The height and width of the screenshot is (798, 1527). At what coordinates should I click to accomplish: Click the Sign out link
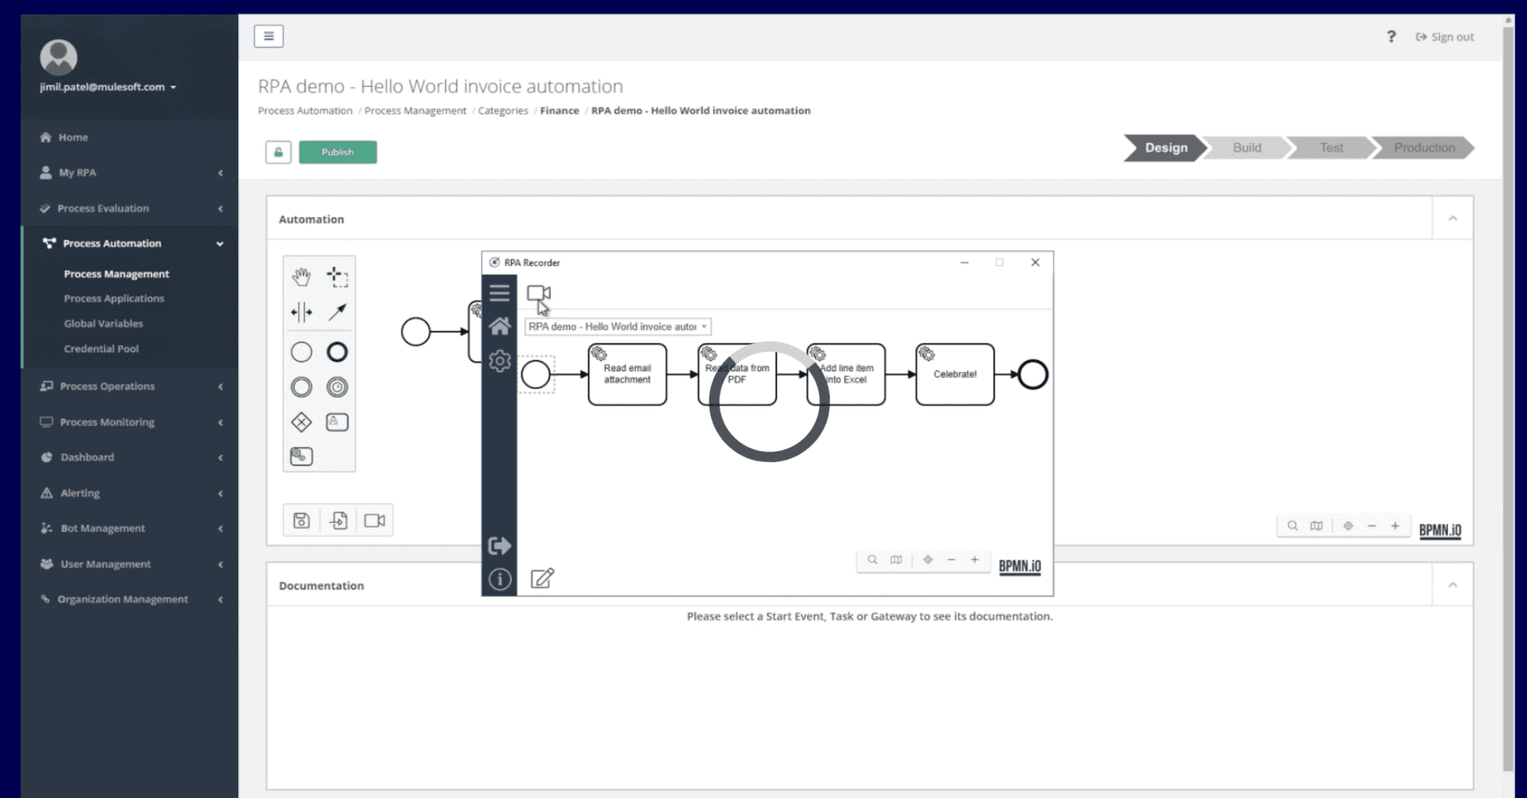1445,37
